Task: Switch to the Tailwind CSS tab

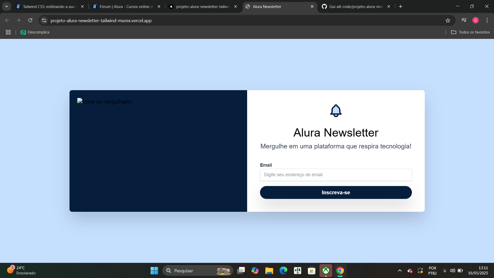Action: (50, 7)
